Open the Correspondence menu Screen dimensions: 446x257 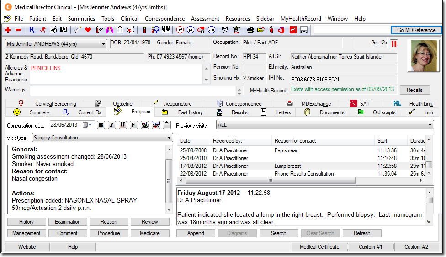[165, 19]
